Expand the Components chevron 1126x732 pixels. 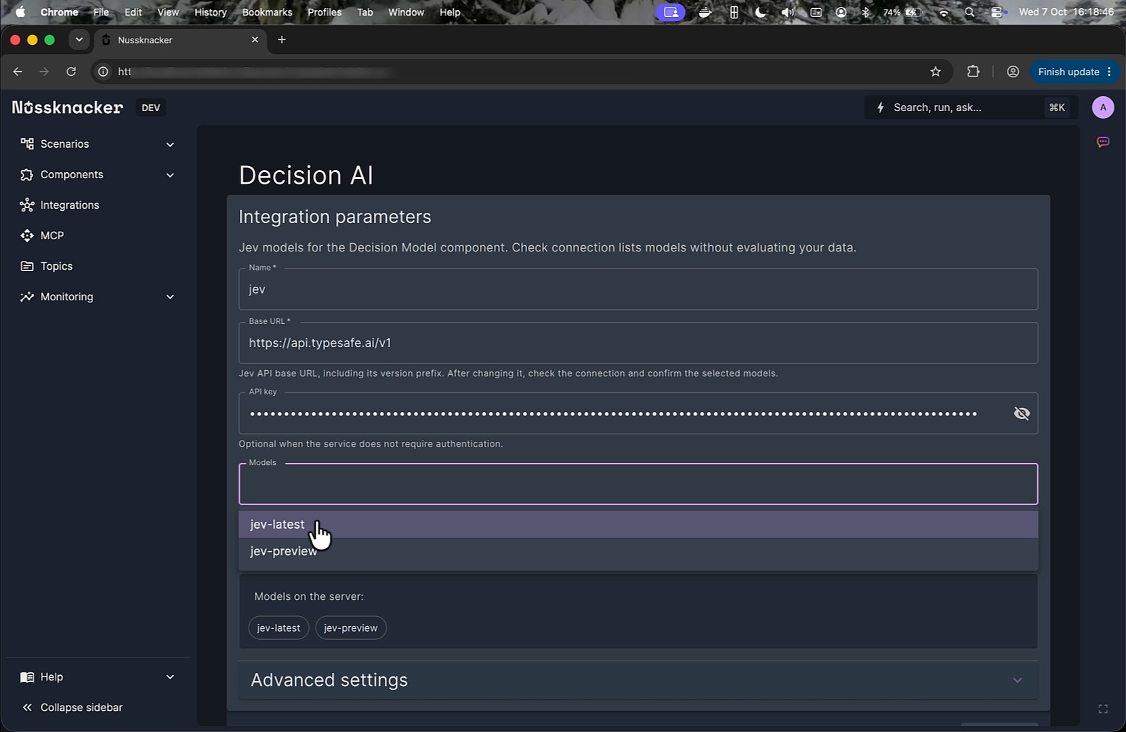(170, 175)
